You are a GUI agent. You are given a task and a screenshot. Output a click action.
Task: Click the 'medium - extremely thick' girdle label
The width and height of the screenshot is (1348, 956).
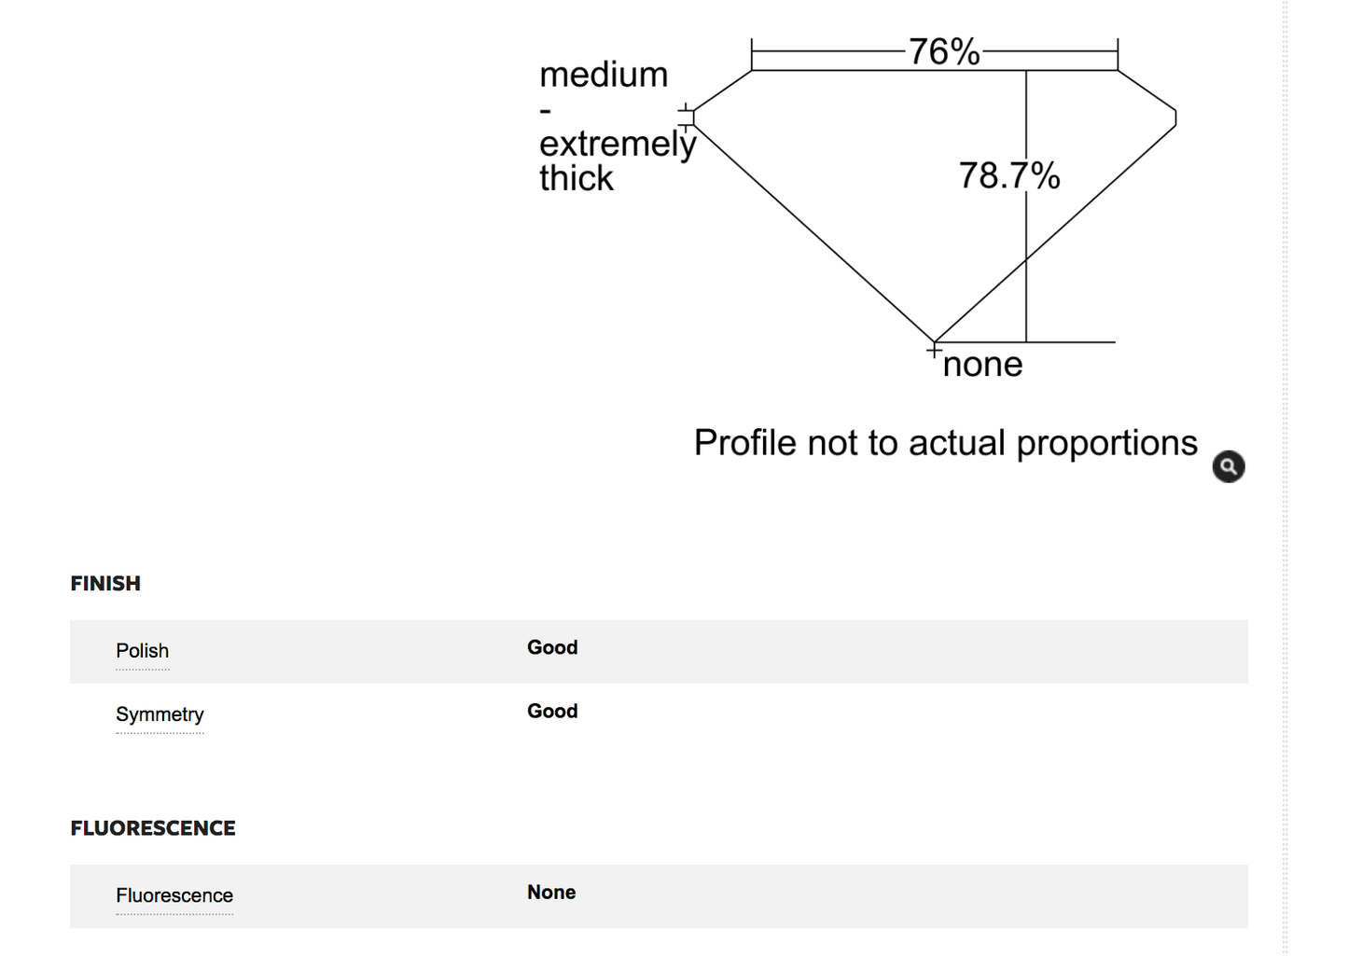point(617,126)
